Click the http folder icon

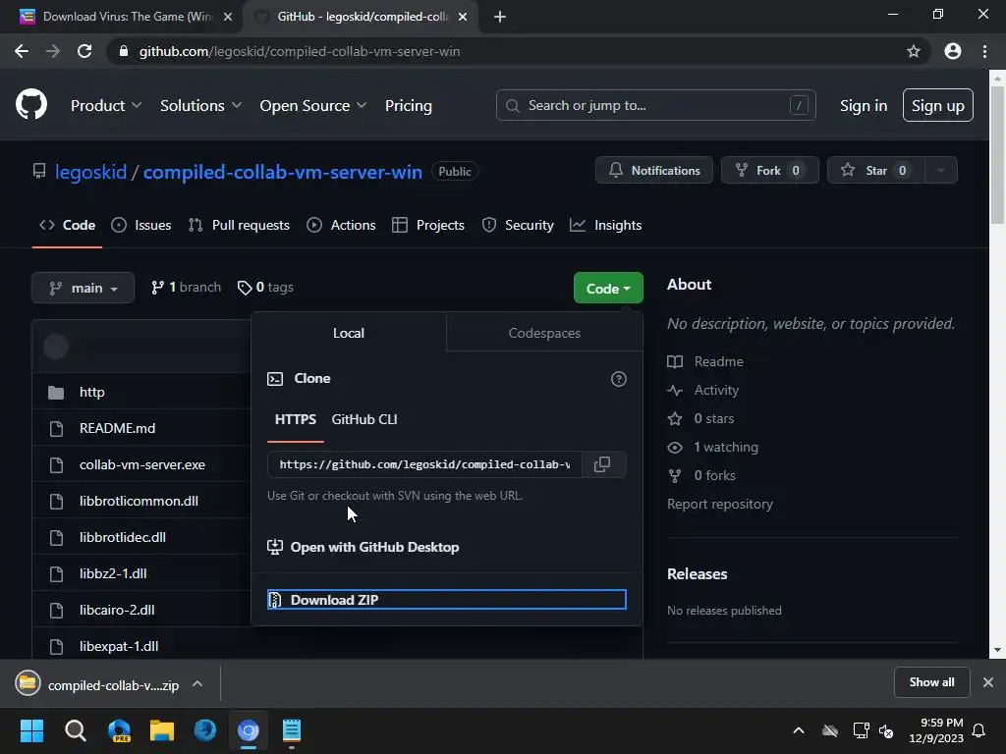pos(56,393)
